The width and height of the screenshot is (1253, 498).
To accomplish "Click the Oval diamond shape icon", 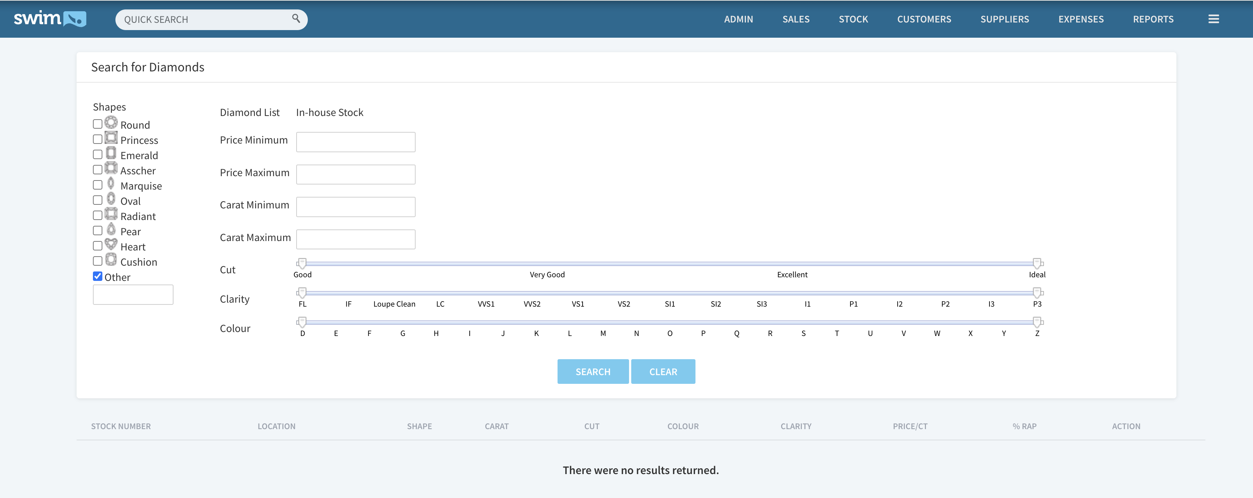I will [x=111, y=199].
